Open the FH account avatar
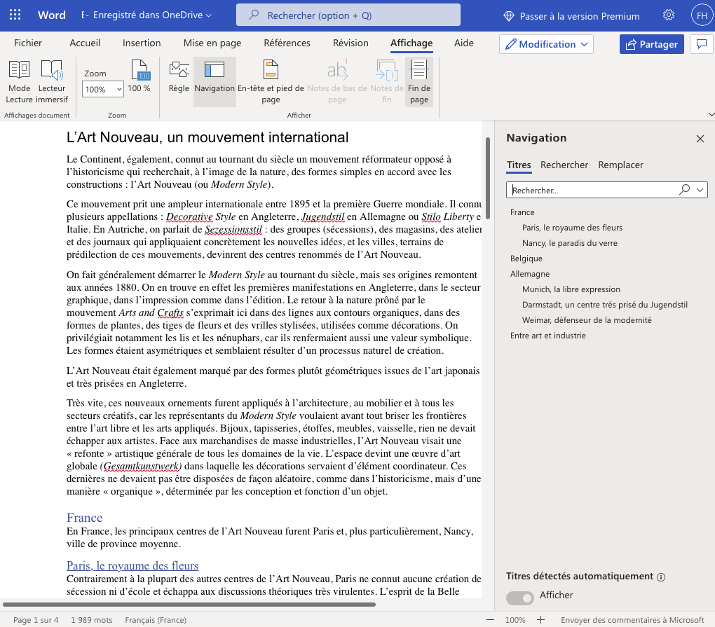The height and width of the screenshot is (627, 715). point(702,15)
